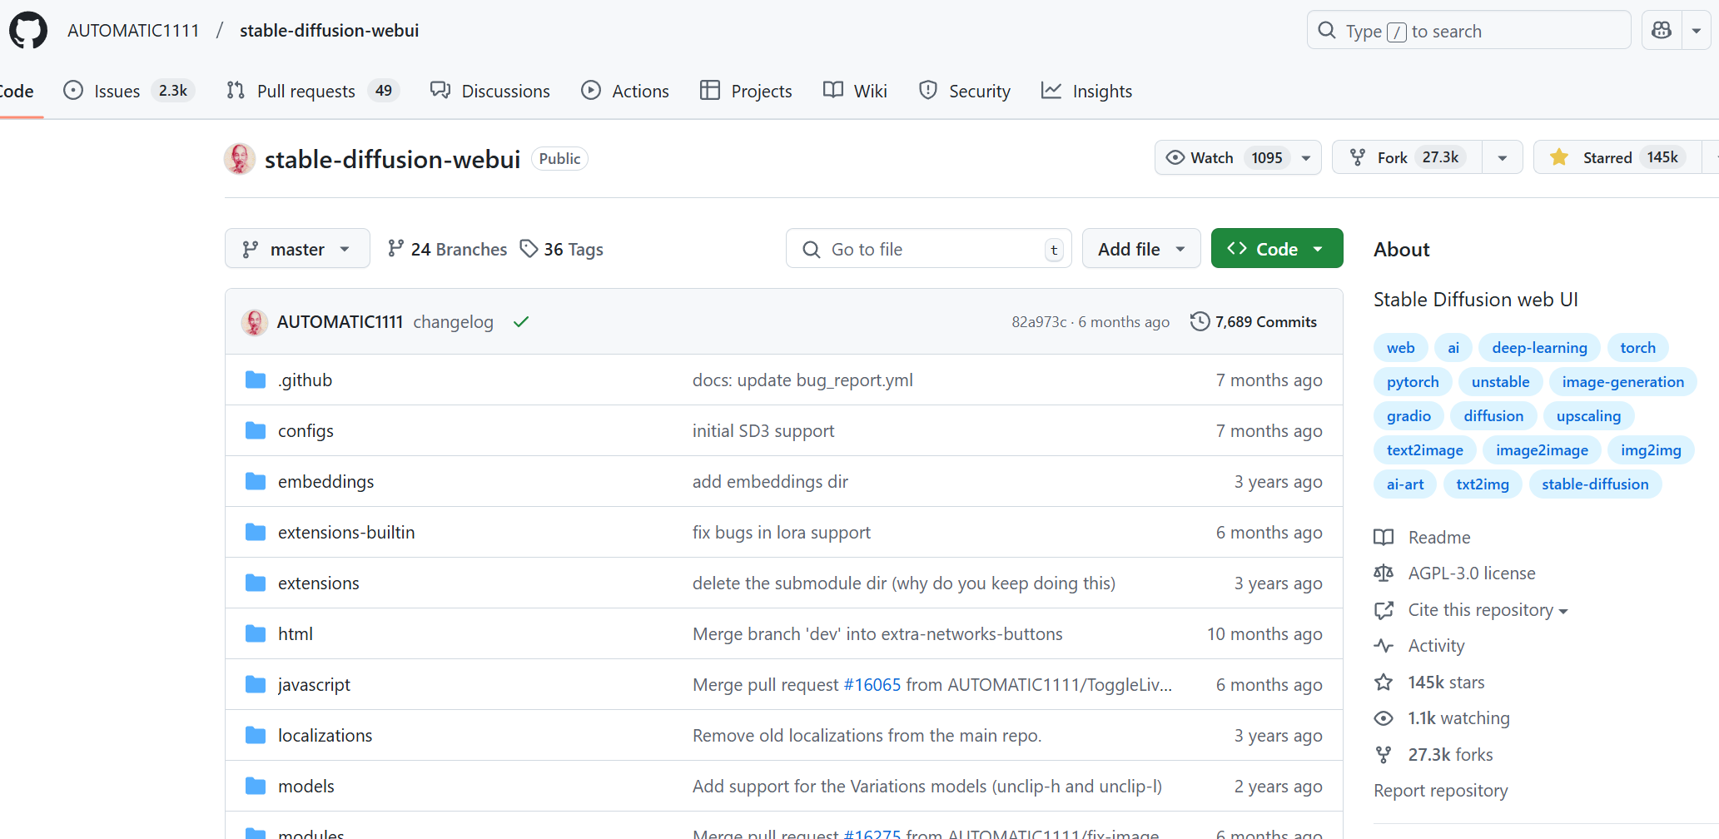Open the Copilot icon in the header
Viewport: 1719px width, 839px height.
point(1662,31)
